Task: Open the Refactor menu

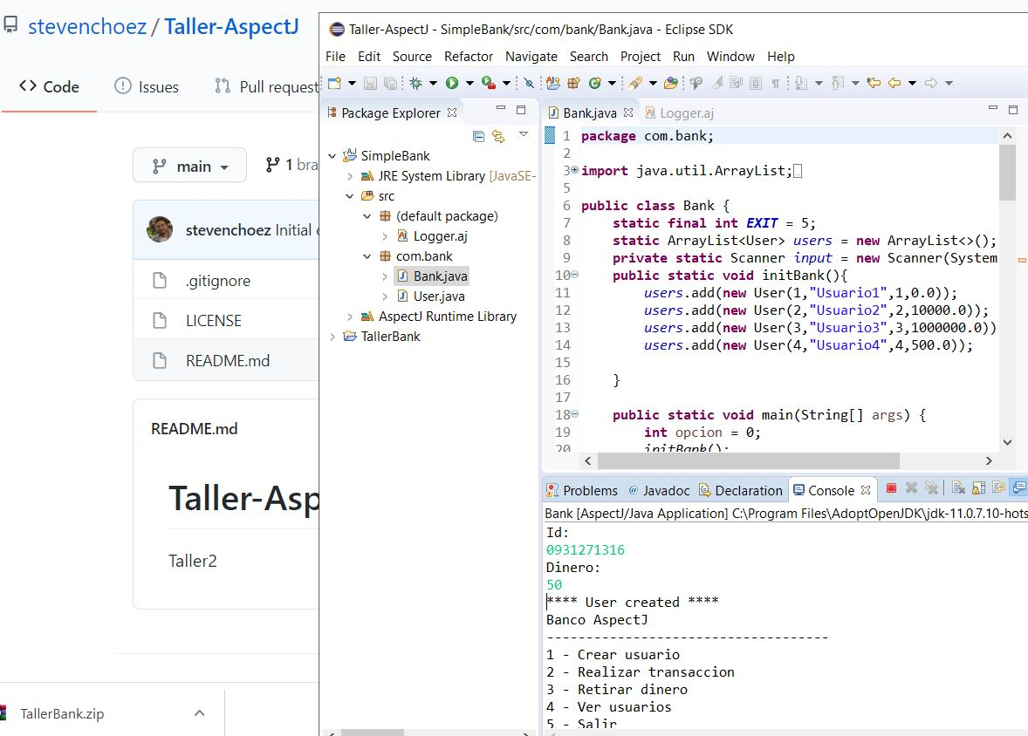Action: 468,57
